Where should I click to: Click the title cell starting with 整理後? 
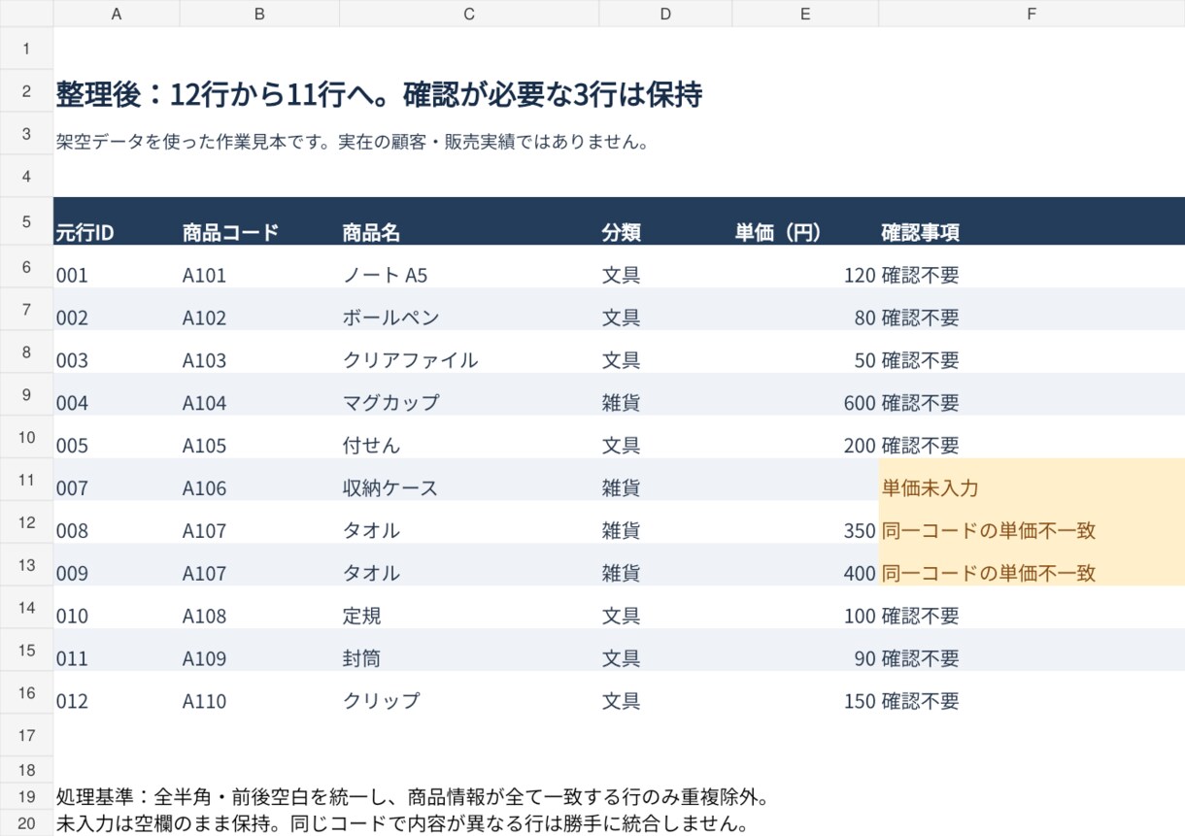coord(379,95)
